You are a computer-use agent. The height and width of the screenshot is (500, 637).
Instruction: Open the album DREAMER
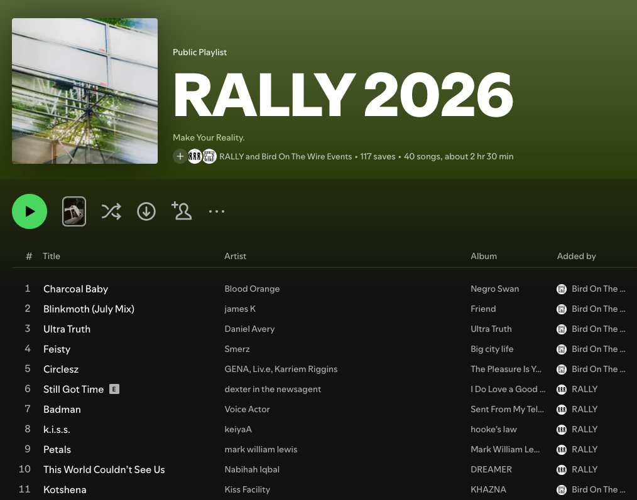pos(491,469)
